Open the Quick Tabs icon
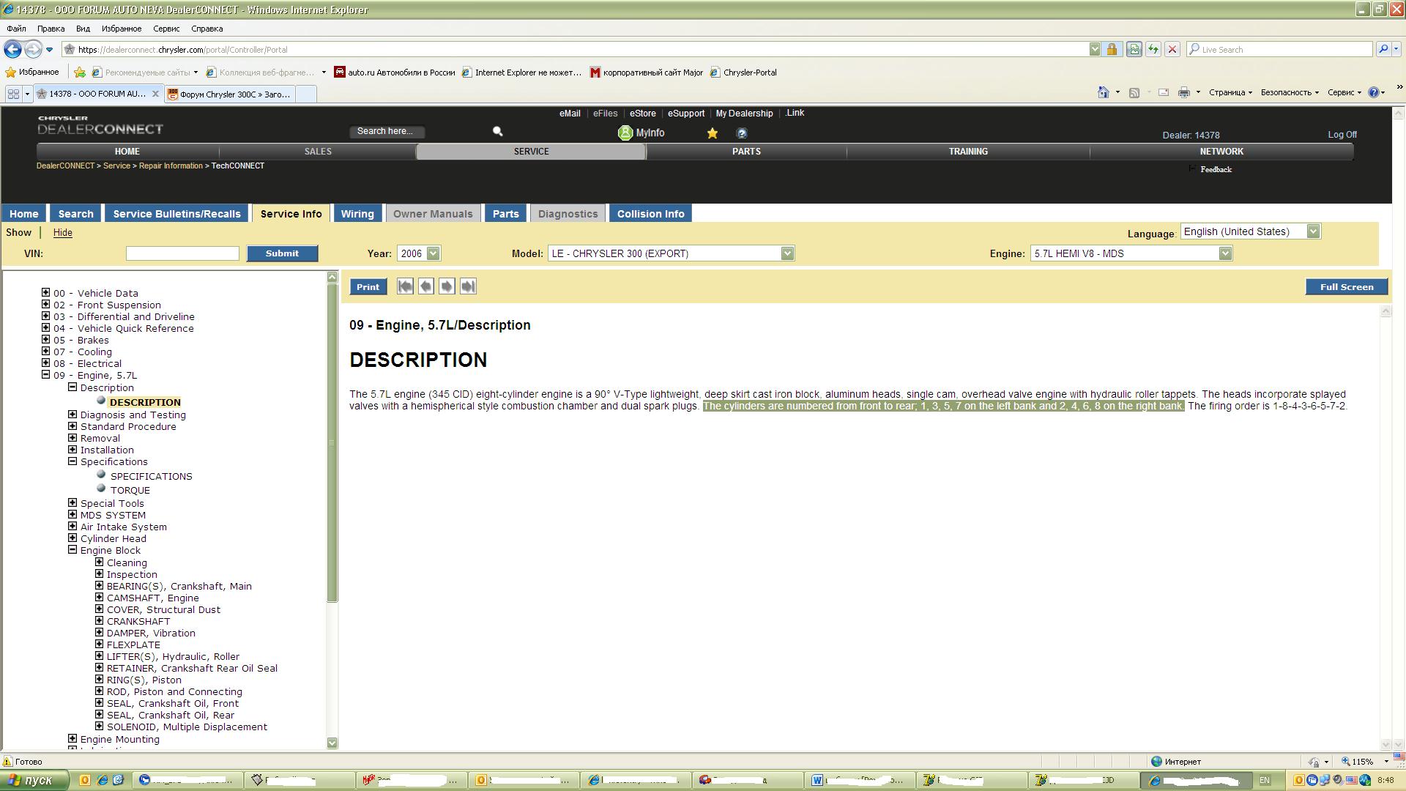Viewport: 1406px width, 791px height. click(13, 94)
